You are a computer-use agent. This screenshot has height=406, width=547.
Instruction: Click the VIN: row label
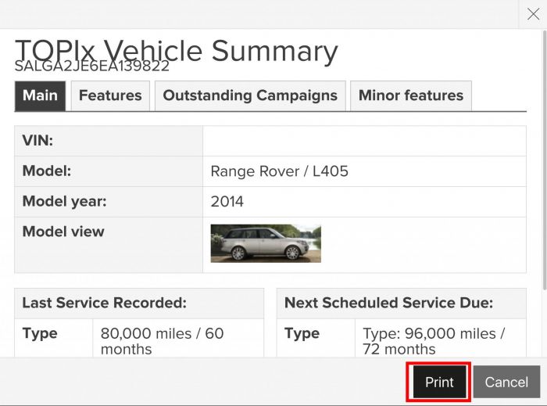(38, 141)
